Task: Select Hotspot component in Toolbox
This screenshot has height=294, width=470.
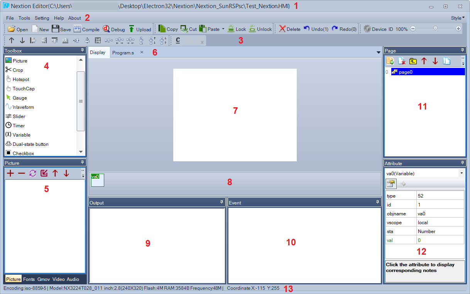Action: tap(17, 79)
